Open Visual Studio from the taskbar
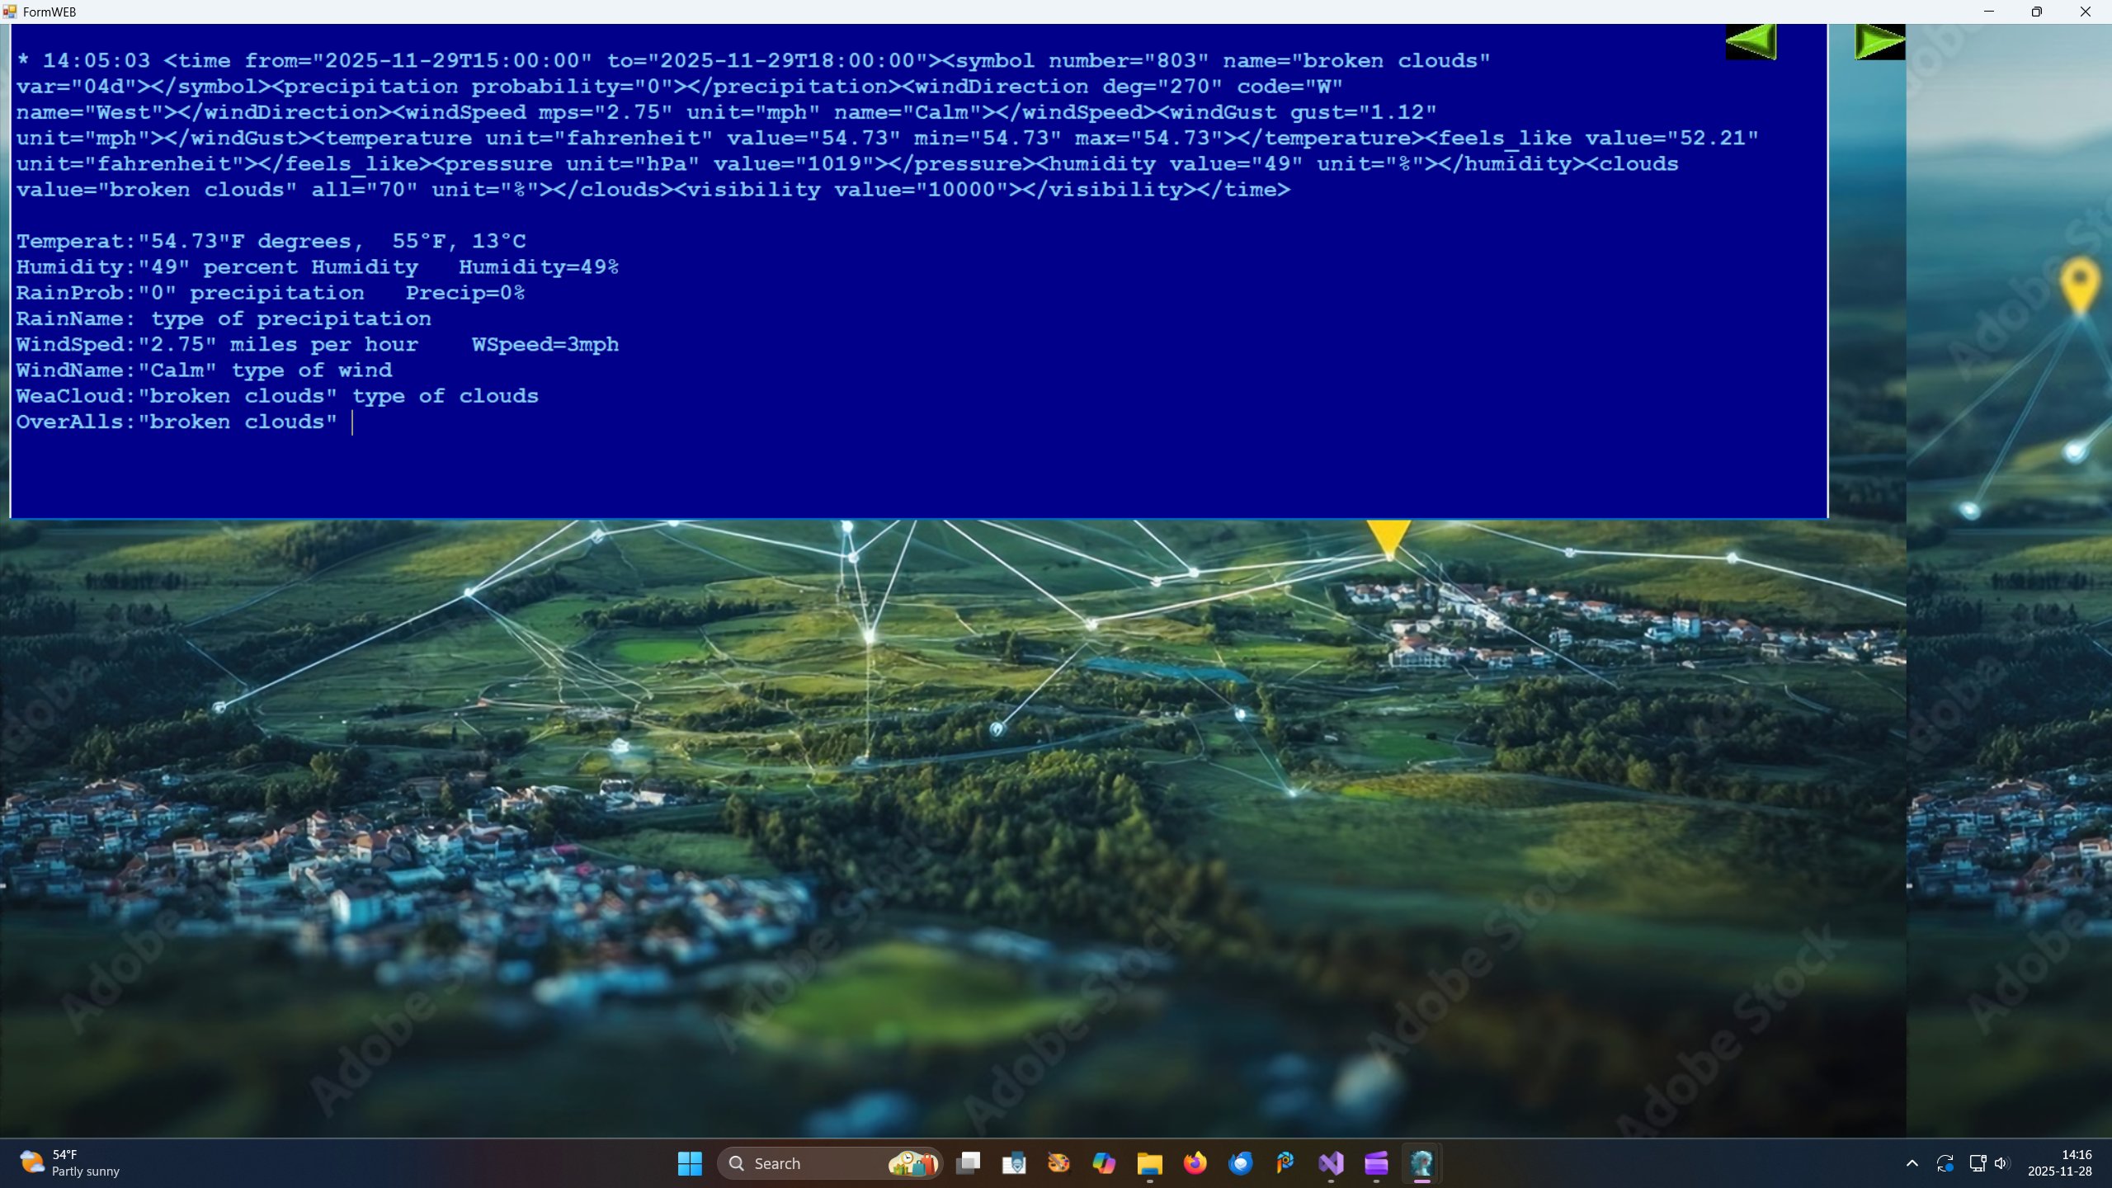 (1331, 1163)
